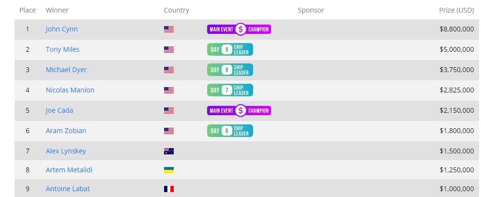Screen dimensions: 481x197
Task: Click the French flag next to Antoine Labat
Action: pyautogui.click(x=169, y=189)
